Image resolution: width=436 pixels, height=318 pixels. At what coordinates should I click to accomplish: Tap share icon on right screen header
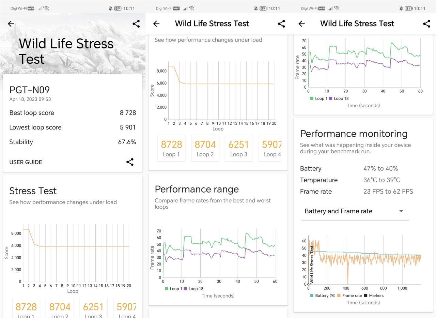(426, 24)
